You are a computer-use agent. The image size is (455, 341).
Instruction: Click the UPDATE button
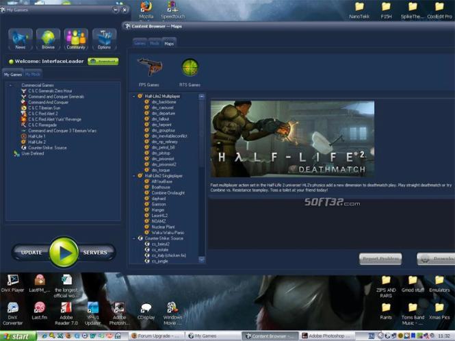coord(31,253)
